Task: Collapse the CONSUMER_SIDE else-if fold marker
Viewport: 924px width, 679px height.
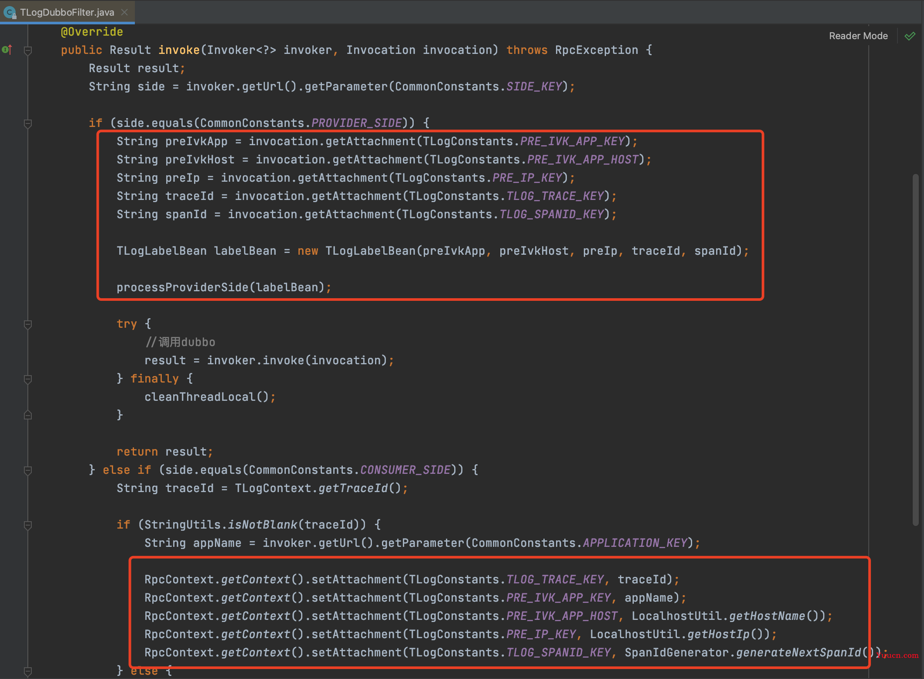Action: tap(28, 470)
